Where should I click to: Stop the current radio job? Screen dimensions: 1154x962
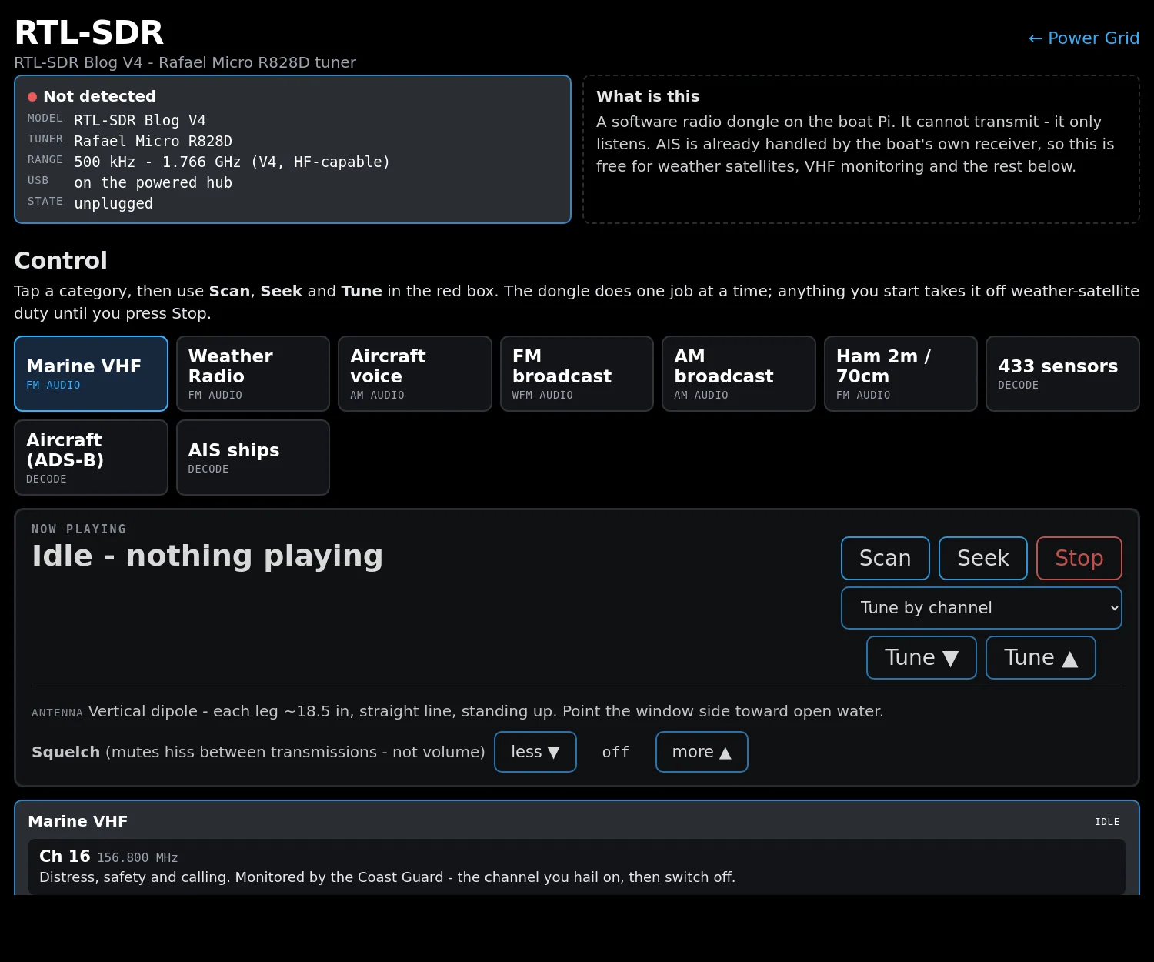click(x=1079, y=558)
